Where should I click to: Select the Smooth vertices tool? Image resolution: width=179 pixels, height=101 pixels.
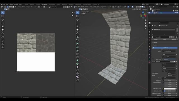[x=77, y=67]
